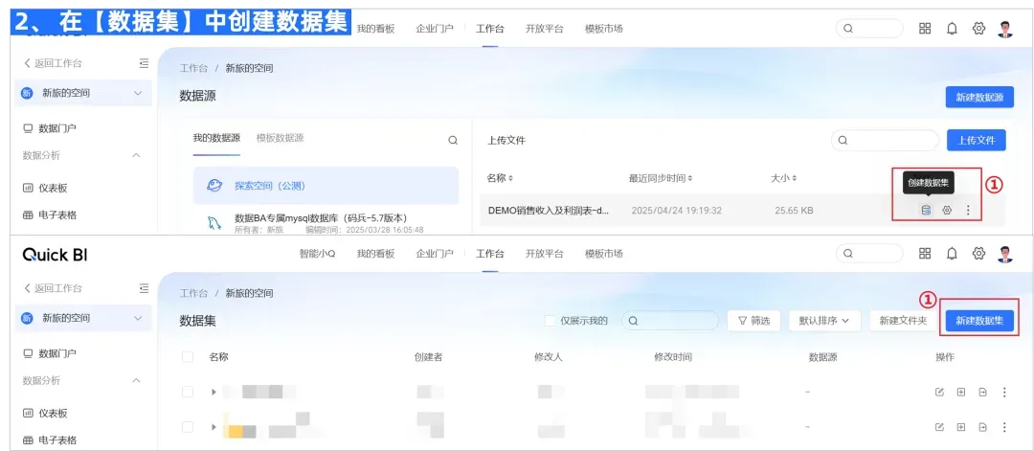Click the search icon beside the 模板数据源 tab
Image resolution: width=1034 pixels, height=451 pixels.
point(453,140)
